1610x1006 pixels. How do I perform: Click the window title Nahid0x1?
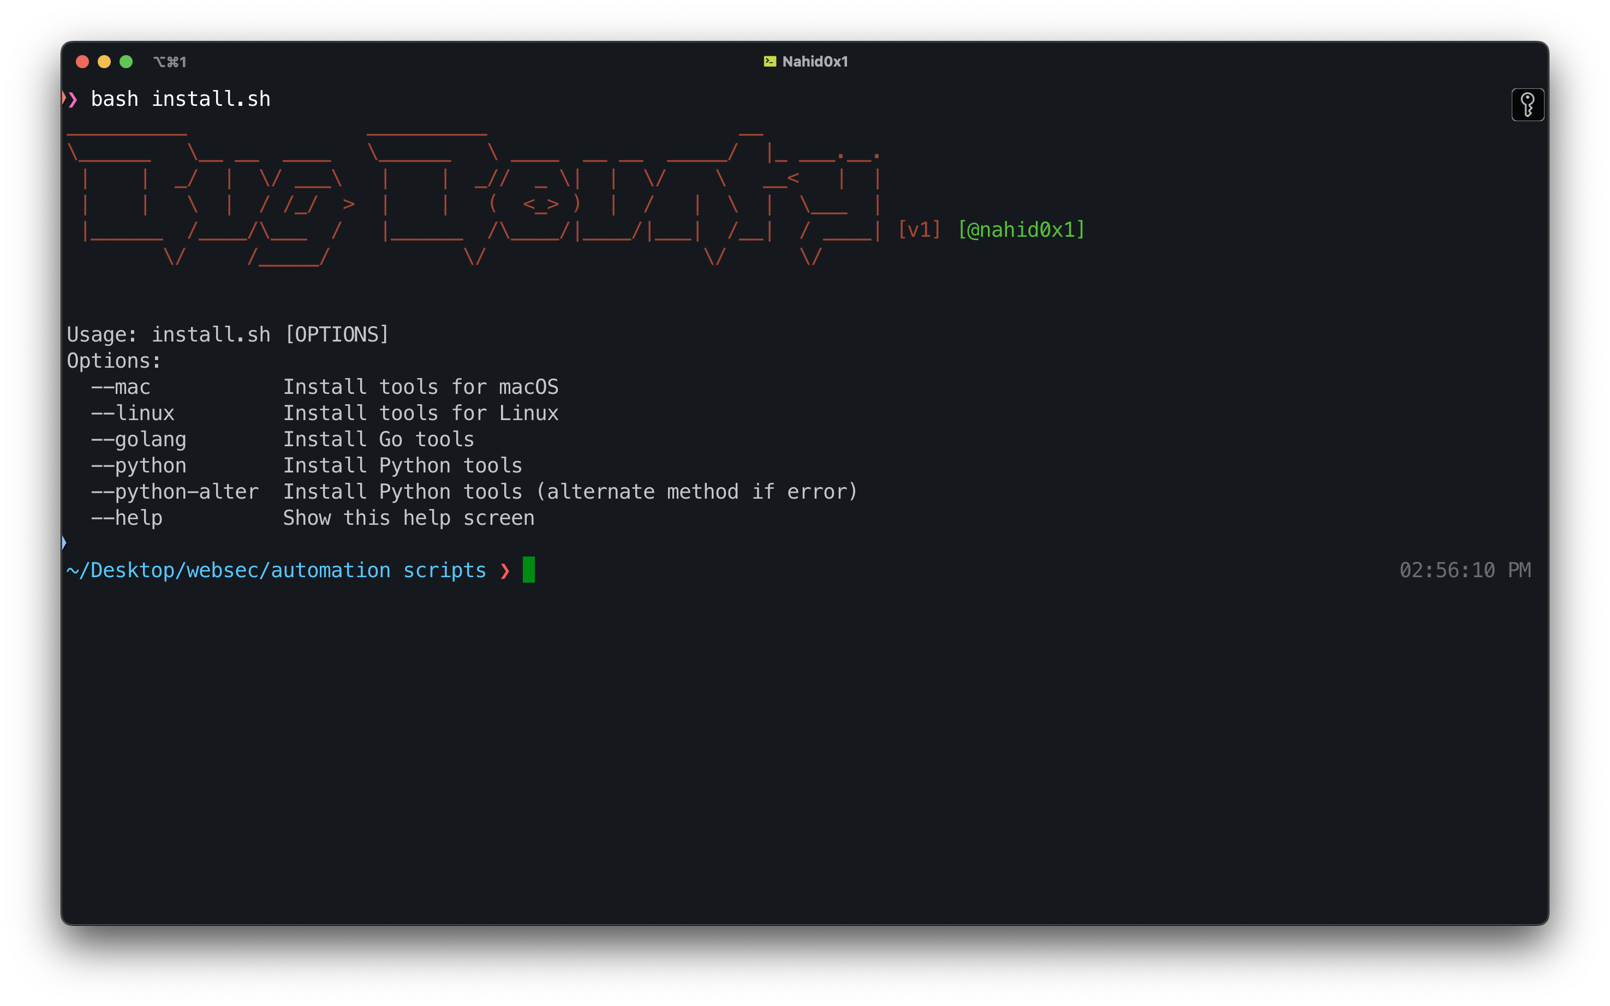[815, 61]
